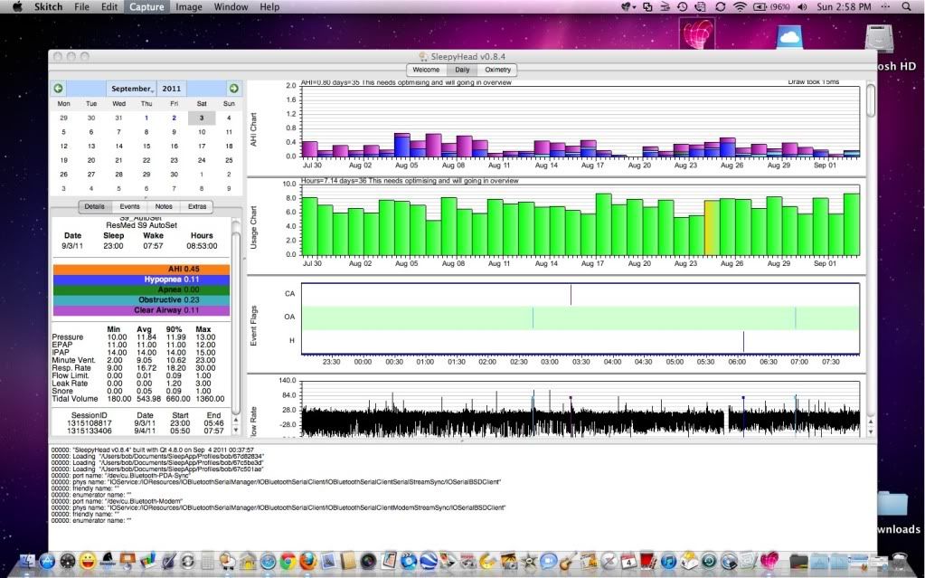Click the sync arrows menu bar icon

click(x=720, y=7)
